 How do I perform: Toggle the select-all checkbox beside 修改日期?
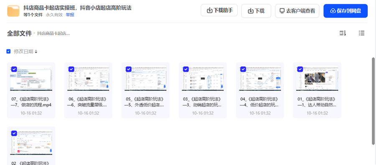[x=8, y=51]
